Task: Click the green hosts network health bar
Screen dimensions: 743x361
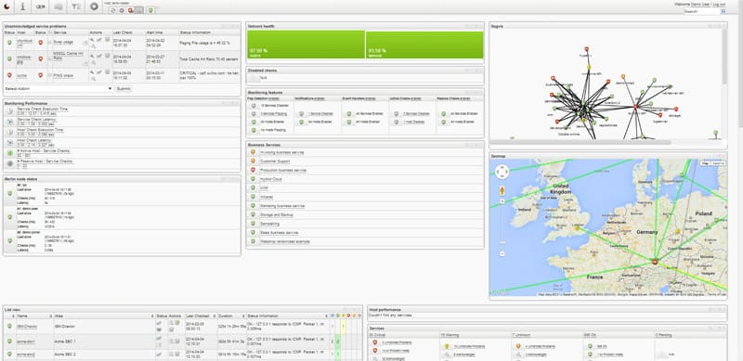Action: [306, 45]
